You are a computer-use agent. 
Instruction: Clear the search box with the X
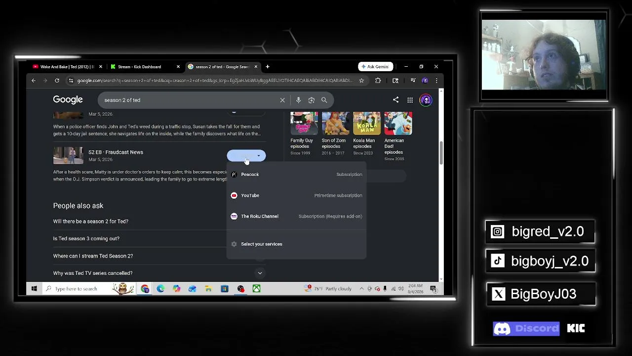[282, 100]
